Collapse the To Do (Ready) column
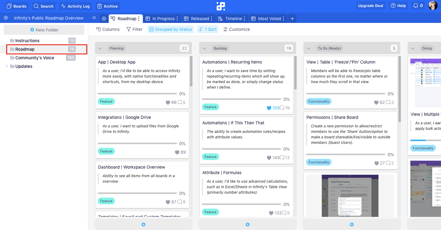The height and width of the screenshot is (230, 441). (x=309, y=48)
